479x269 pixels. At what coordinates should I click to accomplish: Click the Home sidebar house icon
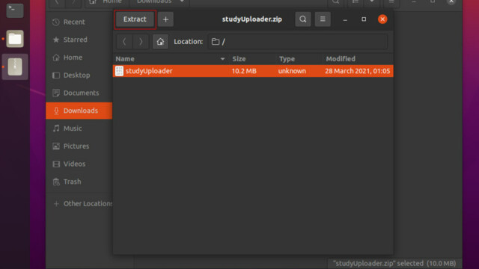pos(56,58)
